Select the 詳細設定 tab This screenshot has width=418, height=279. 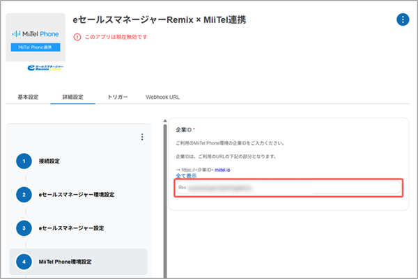68,97
